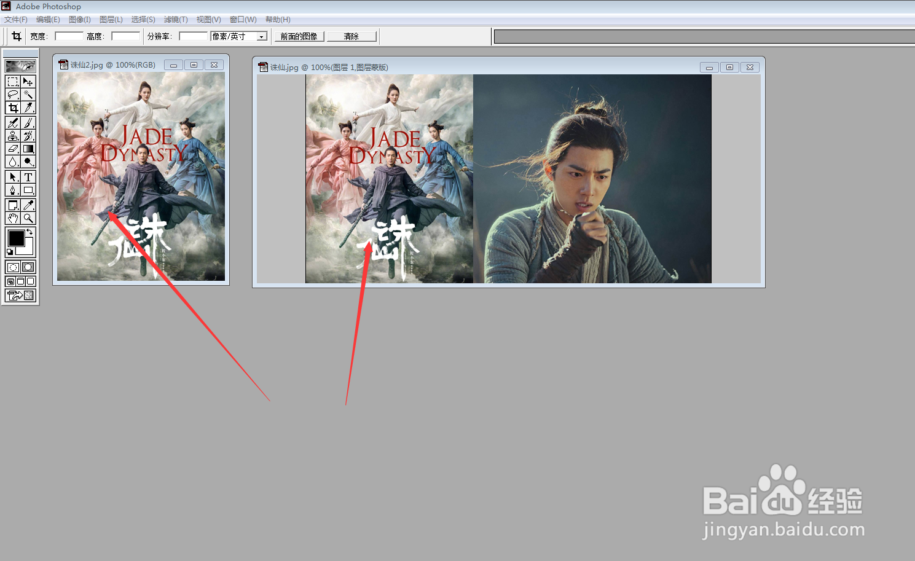Click the 高度 height input field

(125, 36)
